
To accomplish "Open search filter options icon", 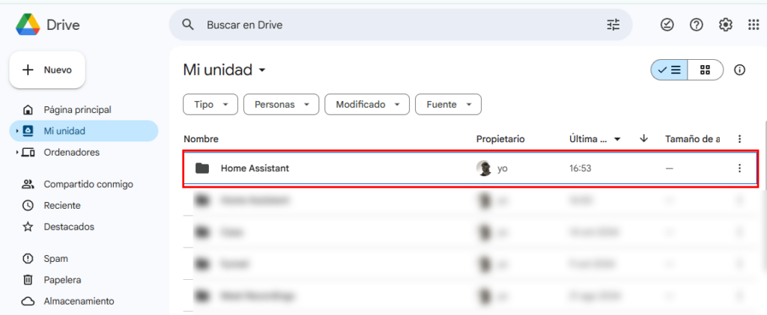I will click(613, 25).
